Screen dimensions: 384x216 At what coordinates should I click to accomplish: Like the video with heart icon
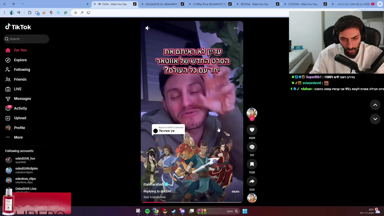pyautogui.click(x=252, y=130)
